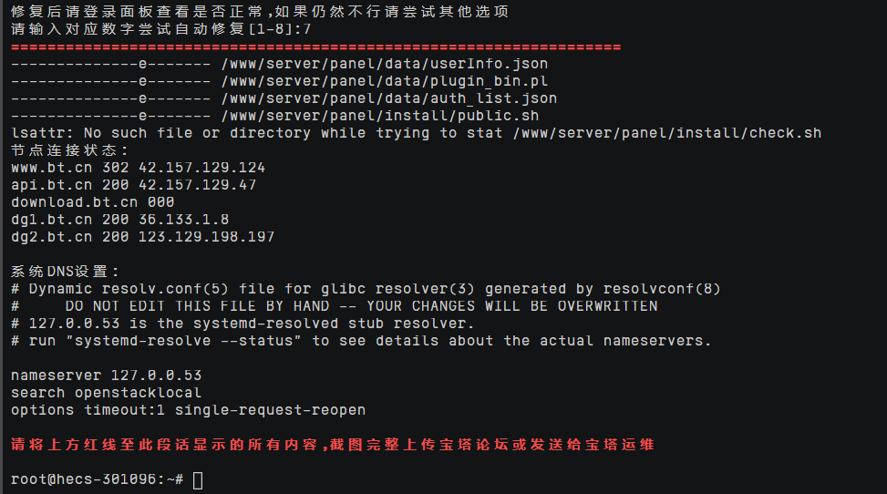This screenshot has height=494, width=887.
Task: Click the root@hecs-301096 shell prompt
Action: (97, 479)
